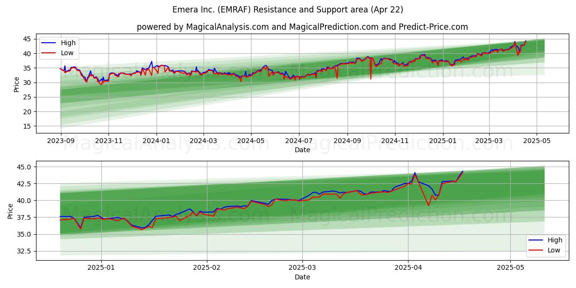Click 'High' in the top chart legend
Viewport: 576px width, 288px height.
pyautogui.click(x=68, y=43)
